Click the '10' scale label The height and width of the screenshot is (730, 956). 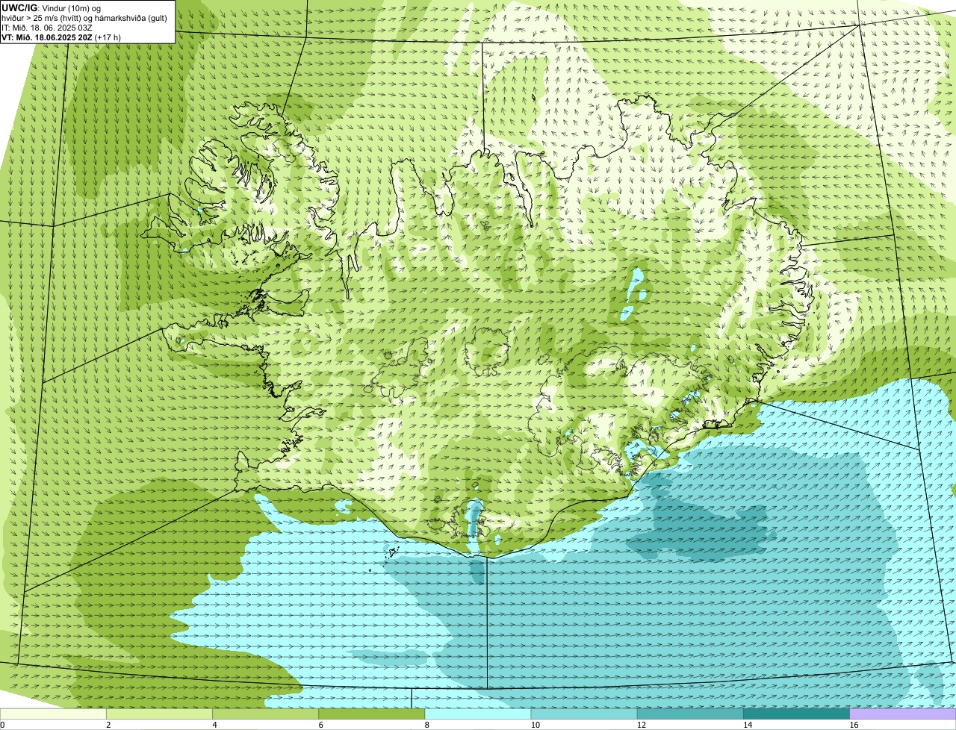[x=535, y=725]
